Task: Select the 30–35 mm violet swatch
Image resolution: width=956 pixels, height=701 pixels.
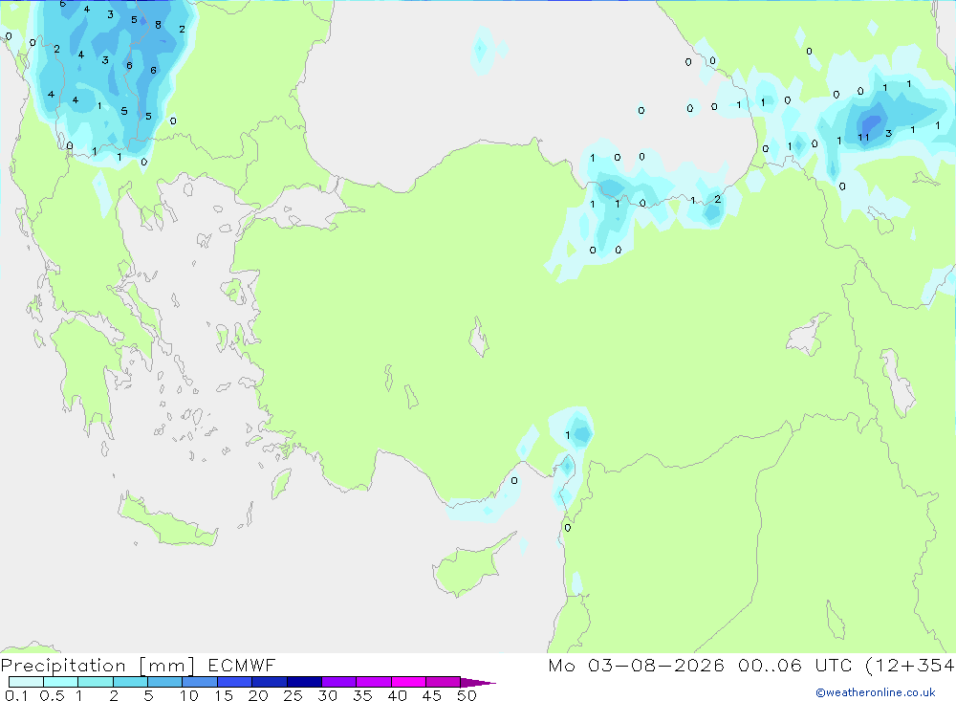Action: [338, 682]
